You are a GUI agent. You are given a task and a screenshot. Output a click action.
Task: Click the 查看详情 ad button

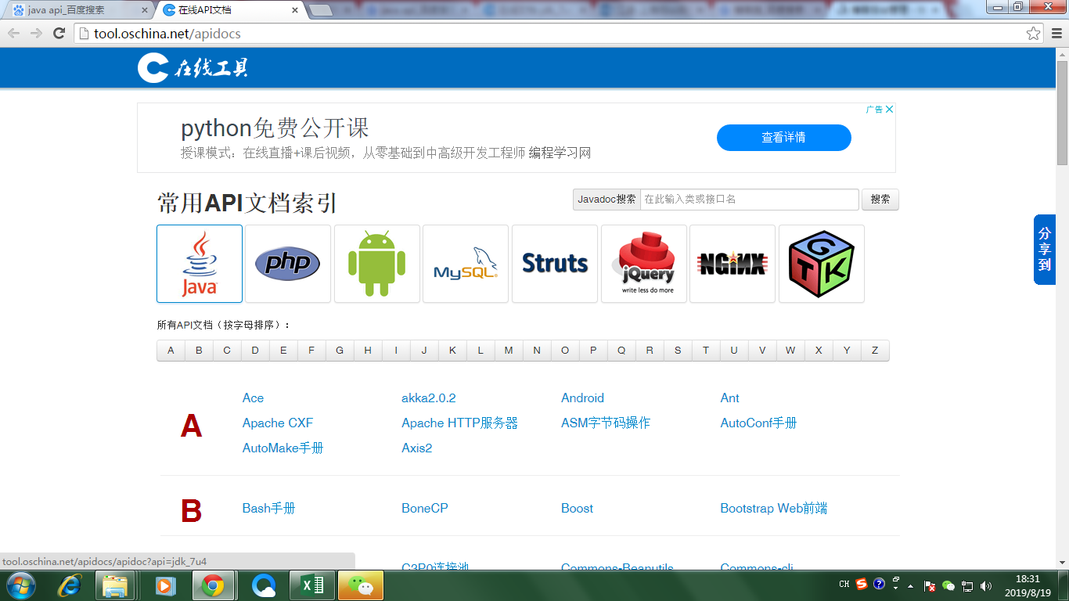pyautogui.click(x=783, y=137)
